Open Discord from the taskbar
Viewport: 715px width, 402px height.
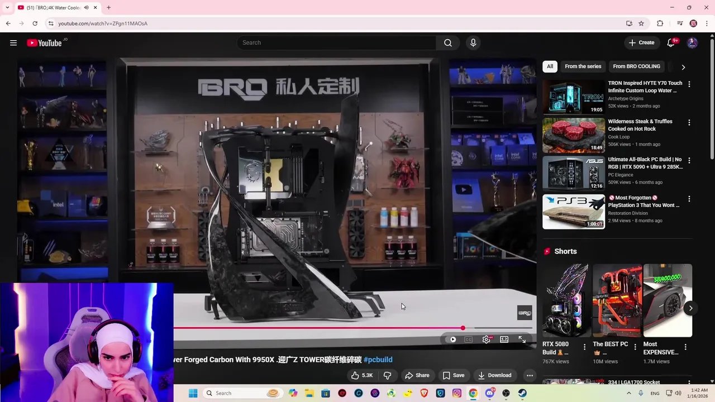[490, 393]
